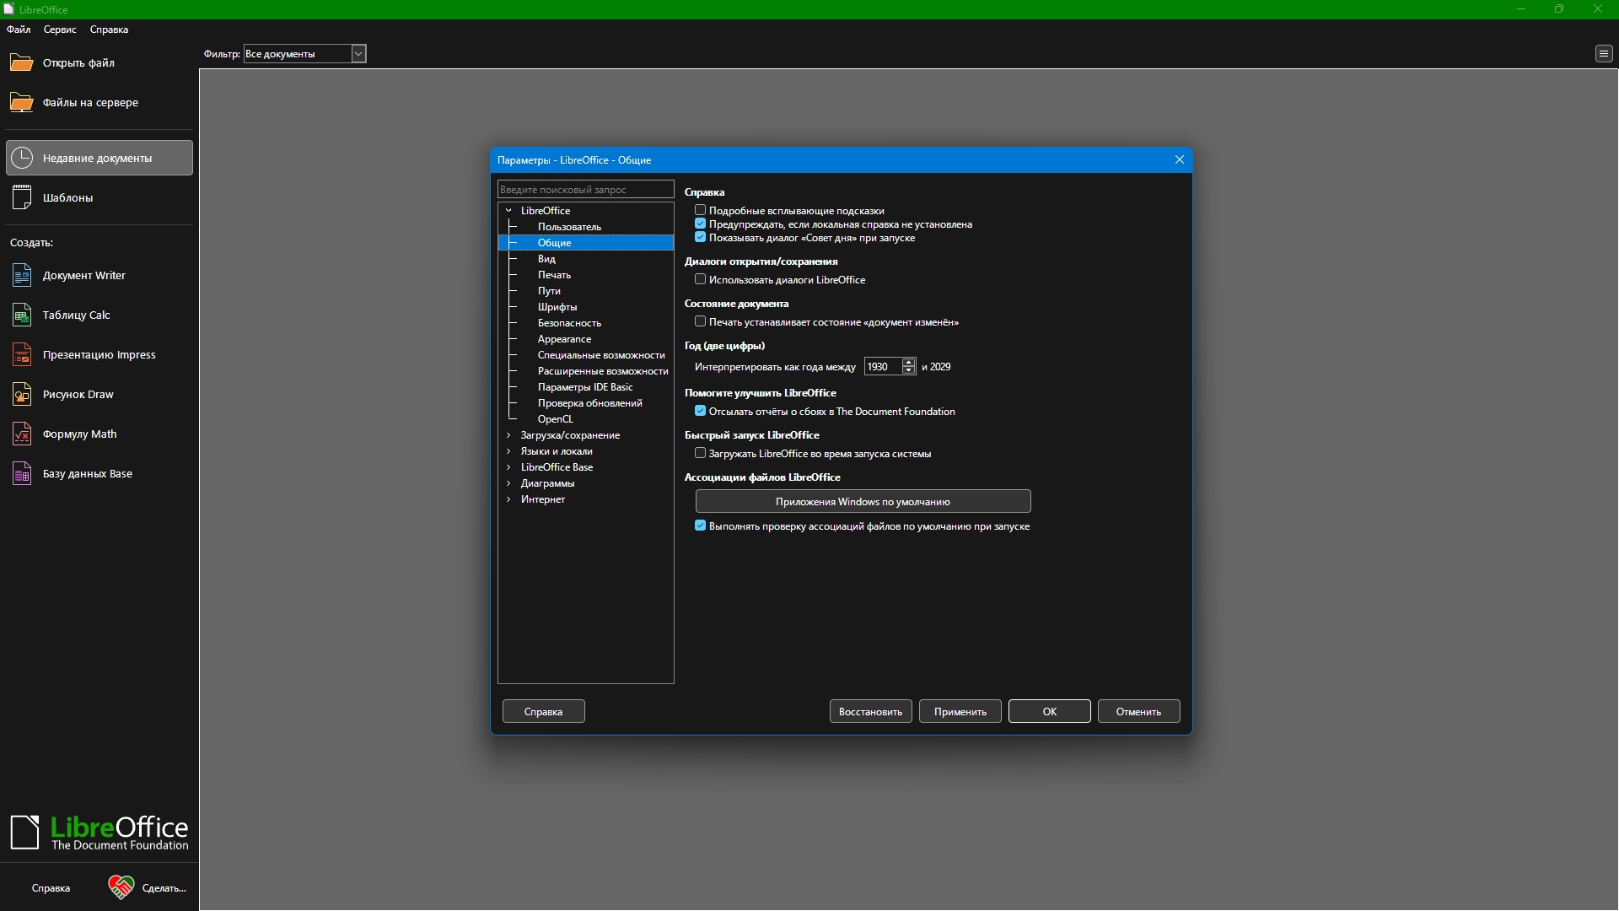Expand the Загрузка/сохранение tree node
The height and width of the screenshot is (911, 1619).
pos(508,435)
